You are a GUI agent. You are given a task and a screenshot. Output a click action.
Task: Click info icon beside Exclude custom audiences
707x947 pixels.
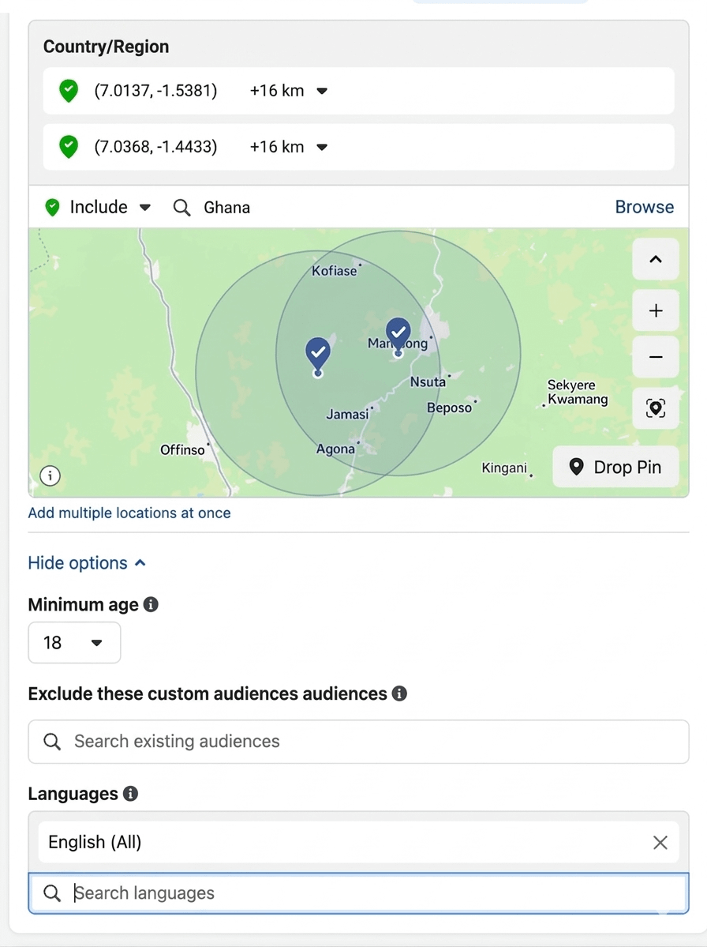click(399, 693)
